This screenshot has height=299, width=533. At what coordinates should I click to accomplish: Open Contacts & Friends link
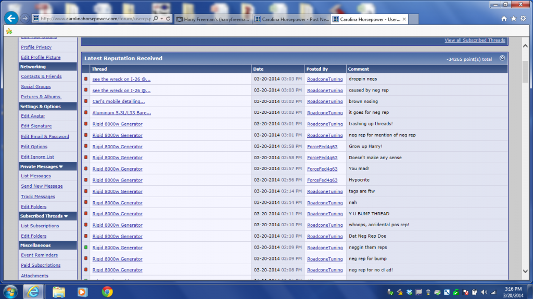[41, 76]
